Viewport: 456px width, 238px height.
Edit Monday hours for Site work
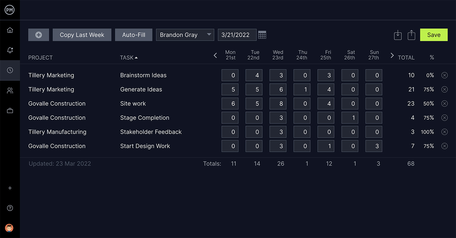pyautogui.click(x=230, y=104)
